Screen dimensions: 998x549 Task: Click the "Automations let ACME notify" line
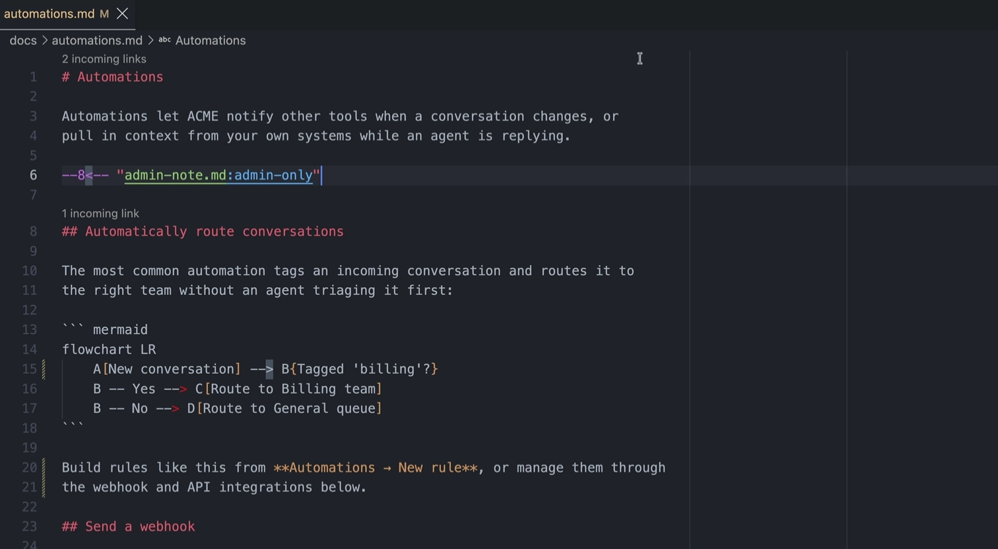(340, 116)
